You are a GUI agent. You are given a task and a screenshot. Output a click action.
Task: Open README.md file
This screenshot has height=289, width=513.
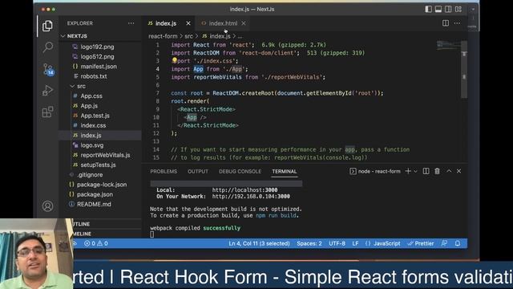point(94,204)
